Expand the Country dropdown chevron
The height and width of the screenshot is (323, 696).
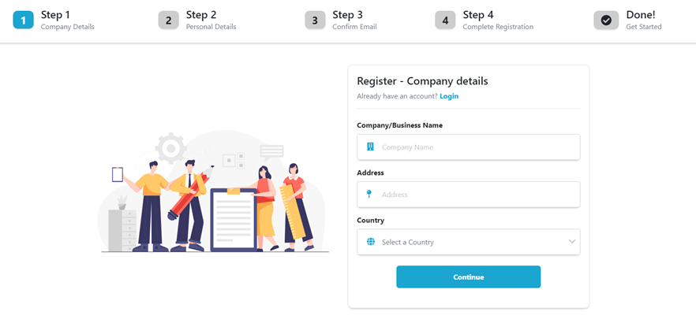[571, 242]
